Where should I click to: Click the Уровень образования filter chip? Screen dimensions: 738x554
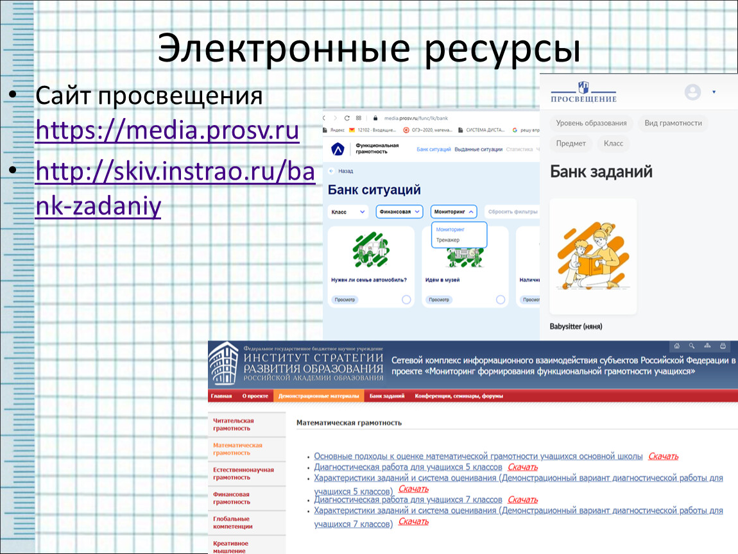click(591, 123)
